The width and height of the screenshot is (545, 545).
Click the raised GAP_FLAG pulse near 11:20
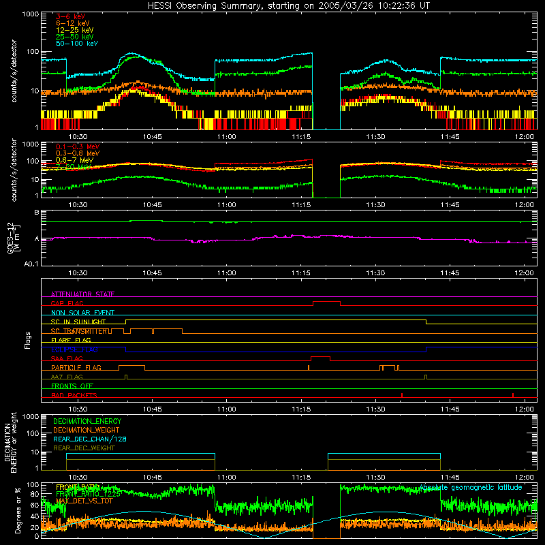326,302
